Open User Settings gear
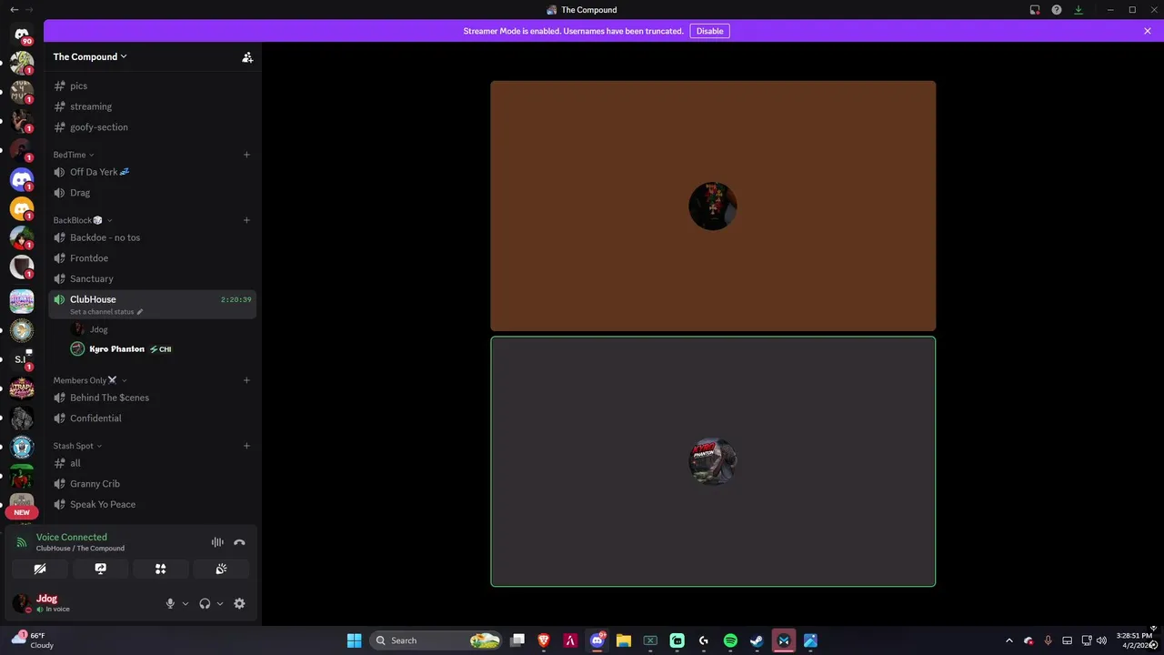1164x655 pixels. tap(239, 603)
